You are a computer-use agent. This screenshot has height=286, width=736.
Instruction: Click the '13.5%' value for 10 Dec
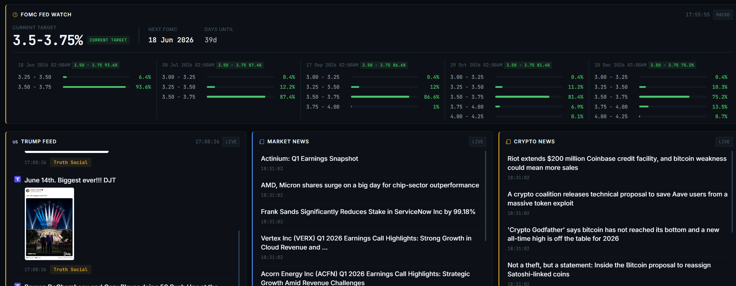coord(720,107)
